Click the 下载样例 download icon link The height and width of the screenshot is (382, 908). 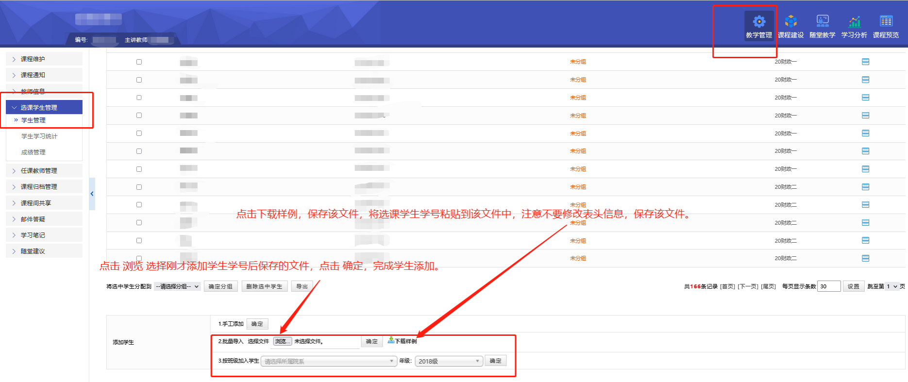[402, 341]
